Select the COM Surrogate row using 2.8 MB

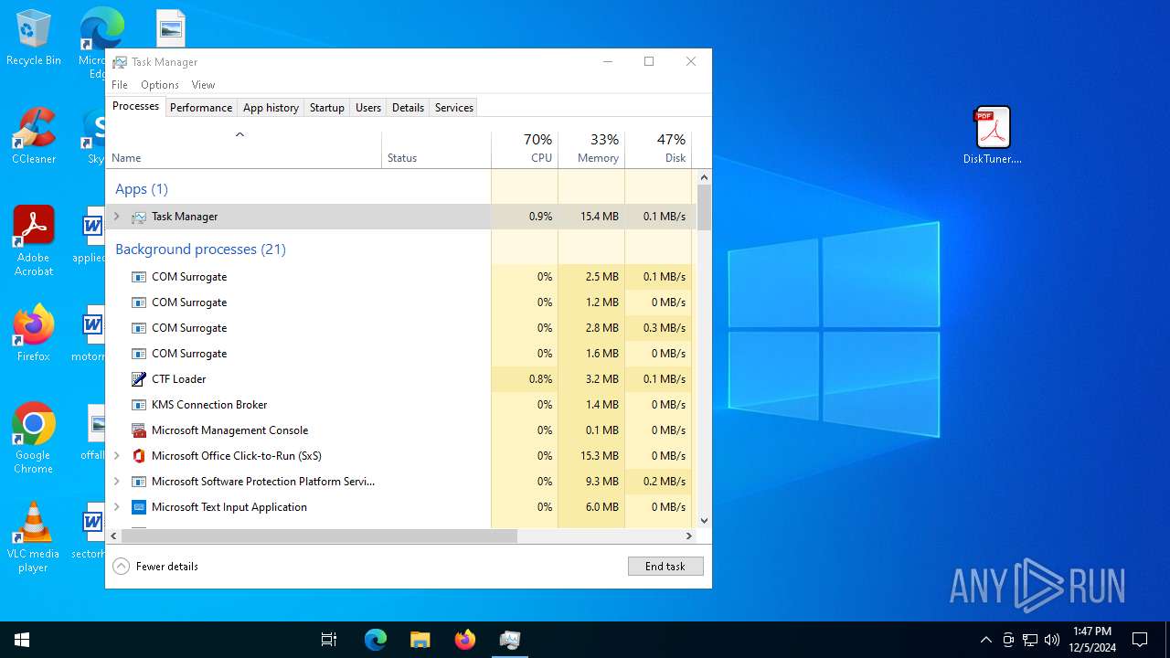(401, 328)
